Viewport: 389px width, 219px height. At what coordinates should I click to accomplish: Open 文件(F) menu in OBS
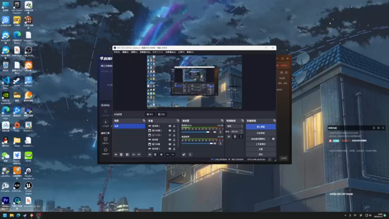pyautogui.click(x=117, y=52)
